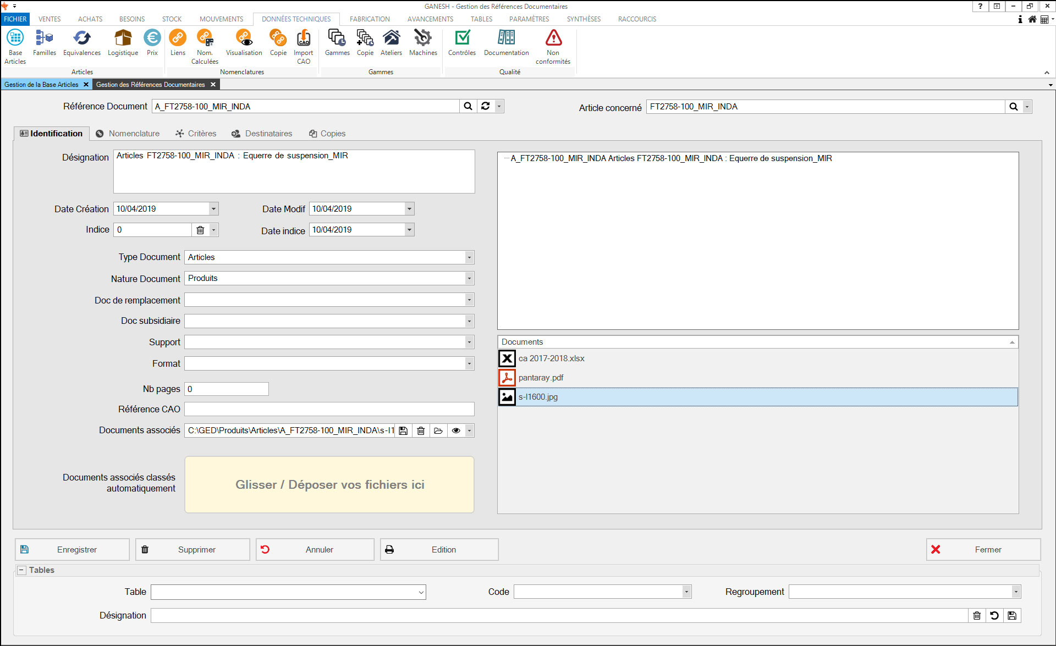Open the Date Création date picker
Image resolution: width=1056 pixels, height=646 pixels.
(x=213, y=209)
